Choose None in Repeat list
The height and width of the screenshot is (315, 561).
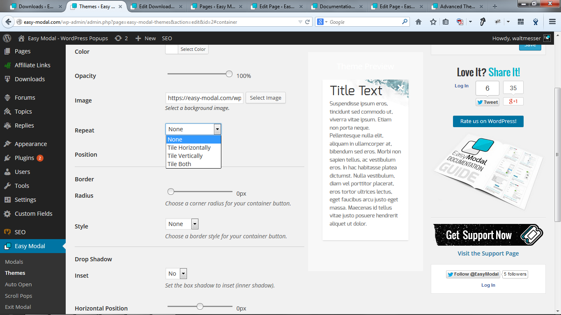(x=193, y=139)
